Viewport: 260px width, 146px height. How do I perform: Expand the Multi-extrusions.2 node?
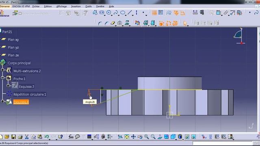coord(2,70)
